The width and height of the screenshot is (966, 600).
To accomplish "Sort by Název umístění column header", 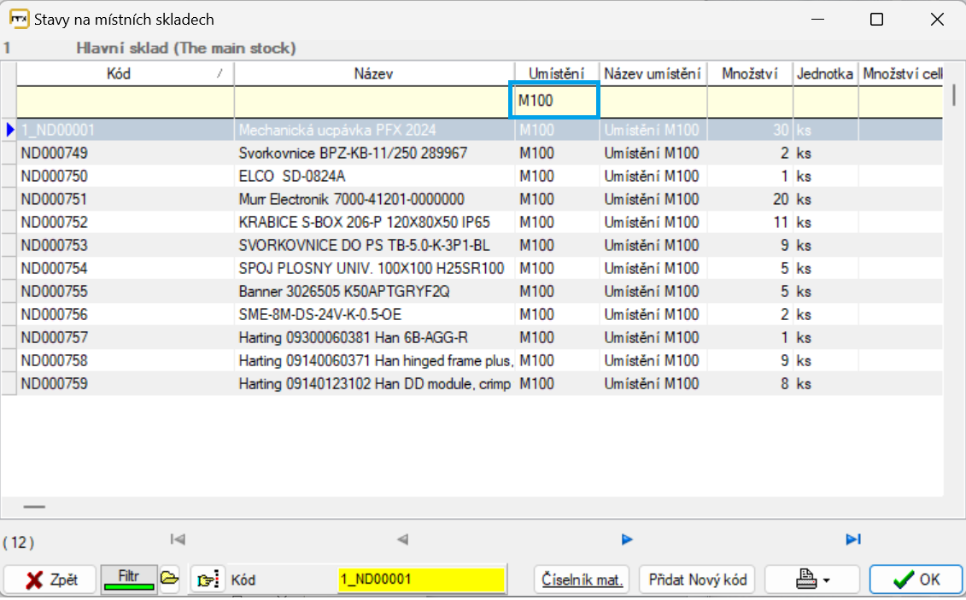I will 653,74.
